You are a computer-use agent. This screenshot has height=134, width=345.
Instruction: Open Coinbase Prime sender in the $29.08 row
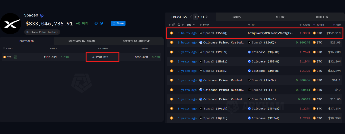point(223,43)
